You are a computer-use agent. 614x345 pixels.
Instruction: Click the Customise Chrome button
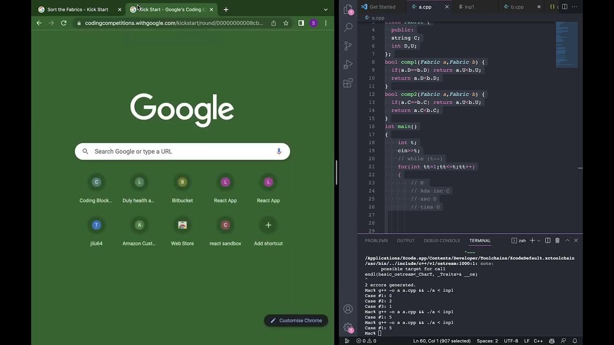click(x=296, y=321)
